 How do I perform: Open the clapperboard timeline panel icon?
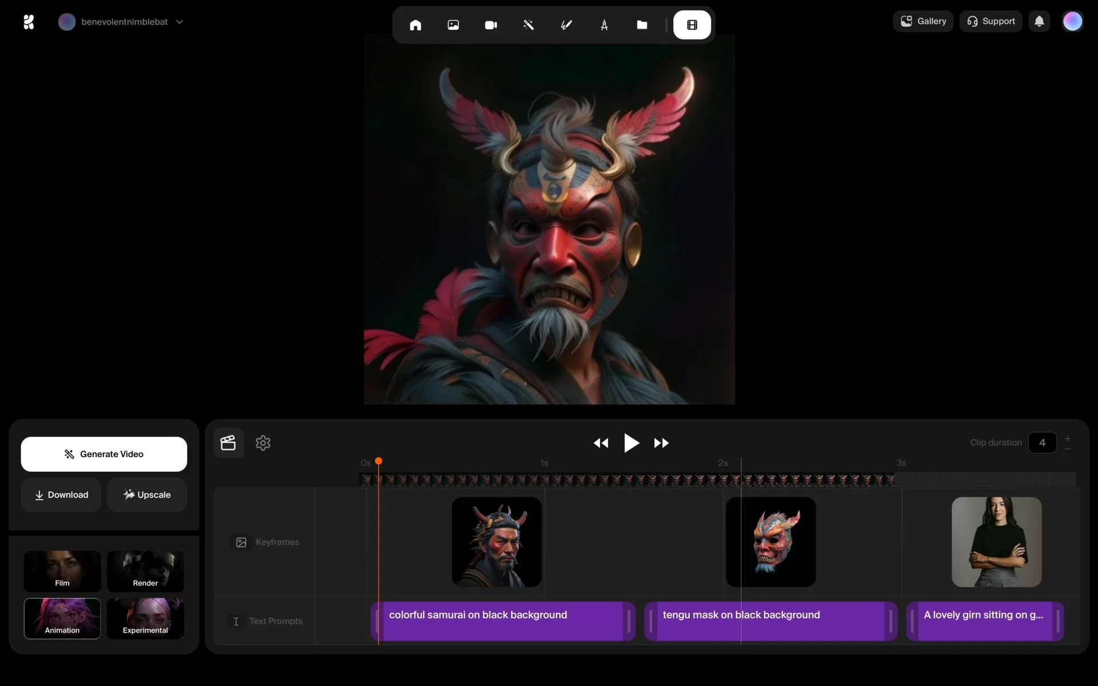click(228, 443)
